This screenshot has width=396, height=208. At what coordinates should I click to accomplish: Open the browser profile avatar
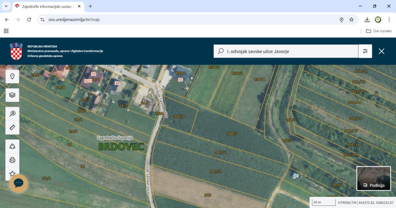click(x=378, y=19)
